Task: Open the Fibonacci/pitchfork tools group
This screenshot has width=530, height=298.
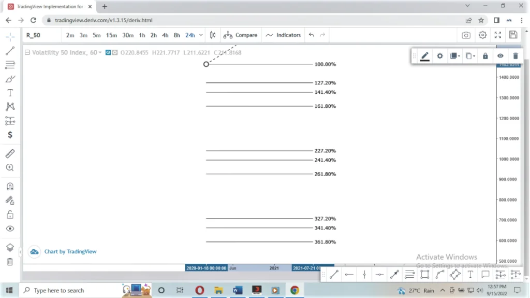Action: [x=10, y=64]
